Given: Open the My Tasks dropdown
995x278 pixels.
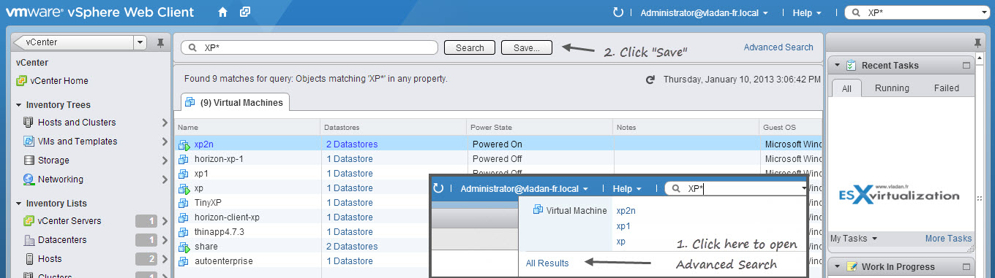Looking at the screenshot, I should click(854, 239).
